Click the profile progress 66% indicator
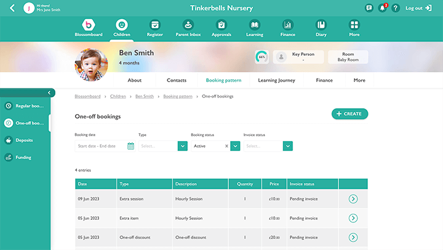 coord(261,57)
